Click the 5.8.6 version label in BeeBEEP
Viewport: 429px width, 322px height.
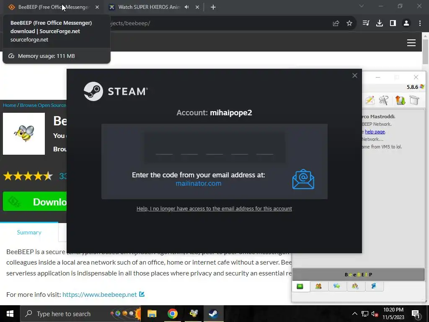pos(412,87)
